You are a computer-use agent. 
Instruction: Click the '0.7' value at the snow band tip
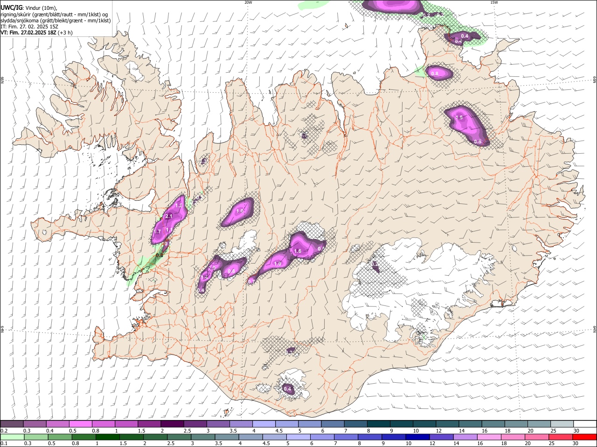pos(251,281)
